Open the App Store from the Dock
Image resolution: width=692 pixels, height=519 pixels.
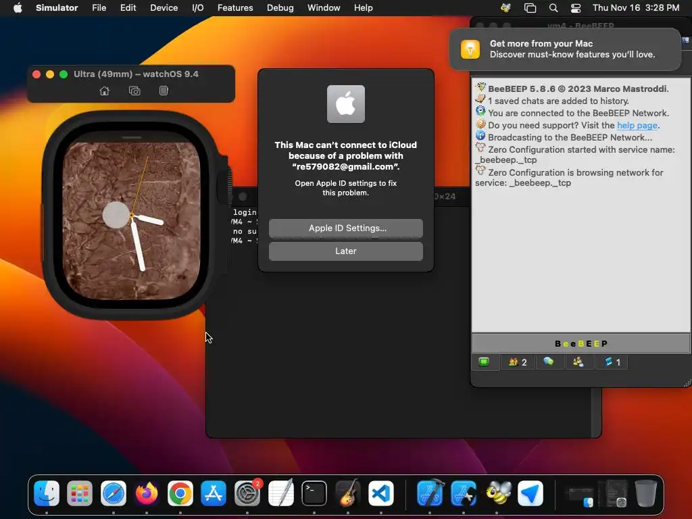tap(214, 493)
